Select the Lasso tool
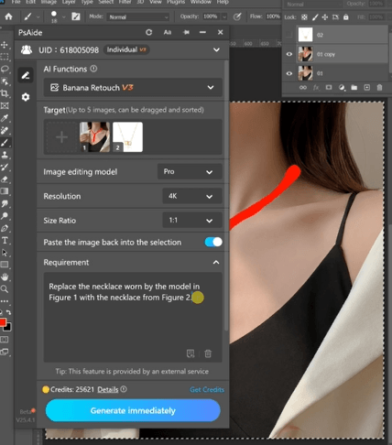This screenshot has height=445, width=392. 5,69
